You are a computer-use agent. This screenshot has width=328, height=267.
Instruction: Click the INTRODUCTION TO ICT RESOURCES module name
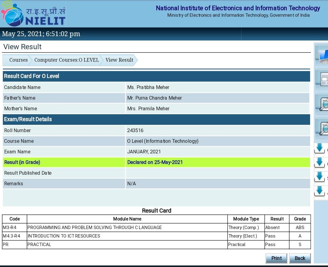point(64,236)
